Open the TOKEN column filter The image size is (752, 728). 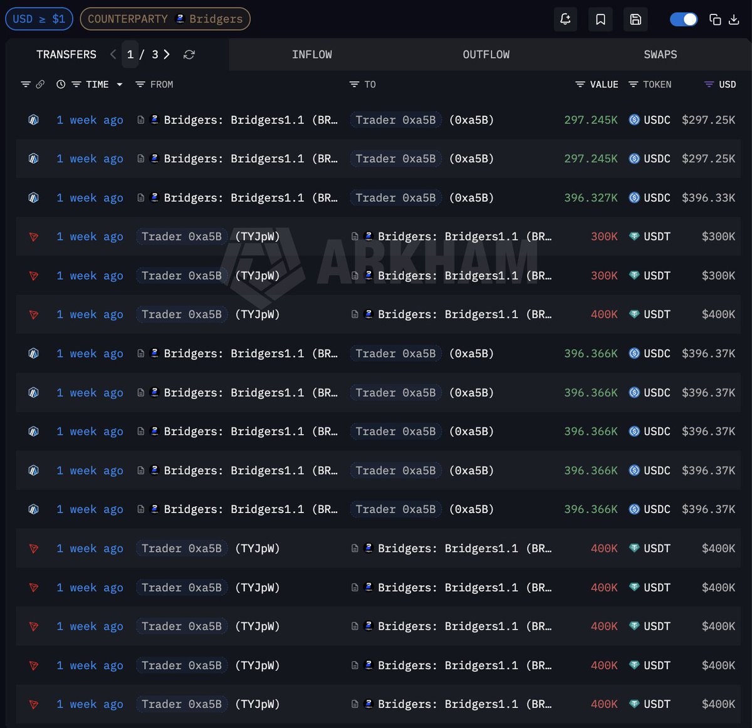pos(634,84)
